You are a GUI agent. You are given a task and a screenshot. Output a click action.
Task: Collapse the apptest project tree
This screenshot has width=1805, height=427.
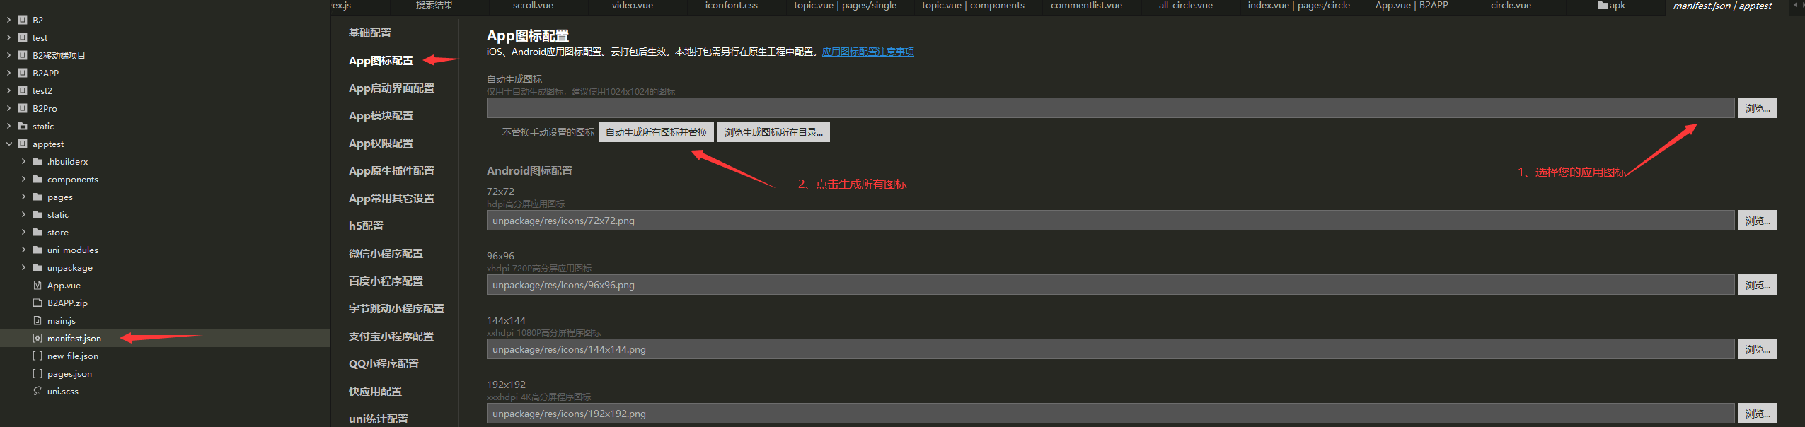(x=9, y=144)
